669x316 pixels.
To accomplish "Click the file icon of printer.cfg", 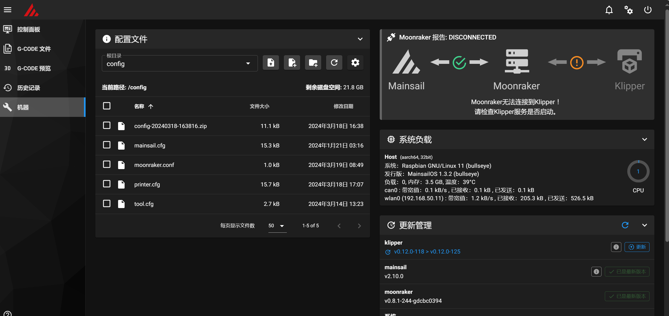I will (121, 185).
